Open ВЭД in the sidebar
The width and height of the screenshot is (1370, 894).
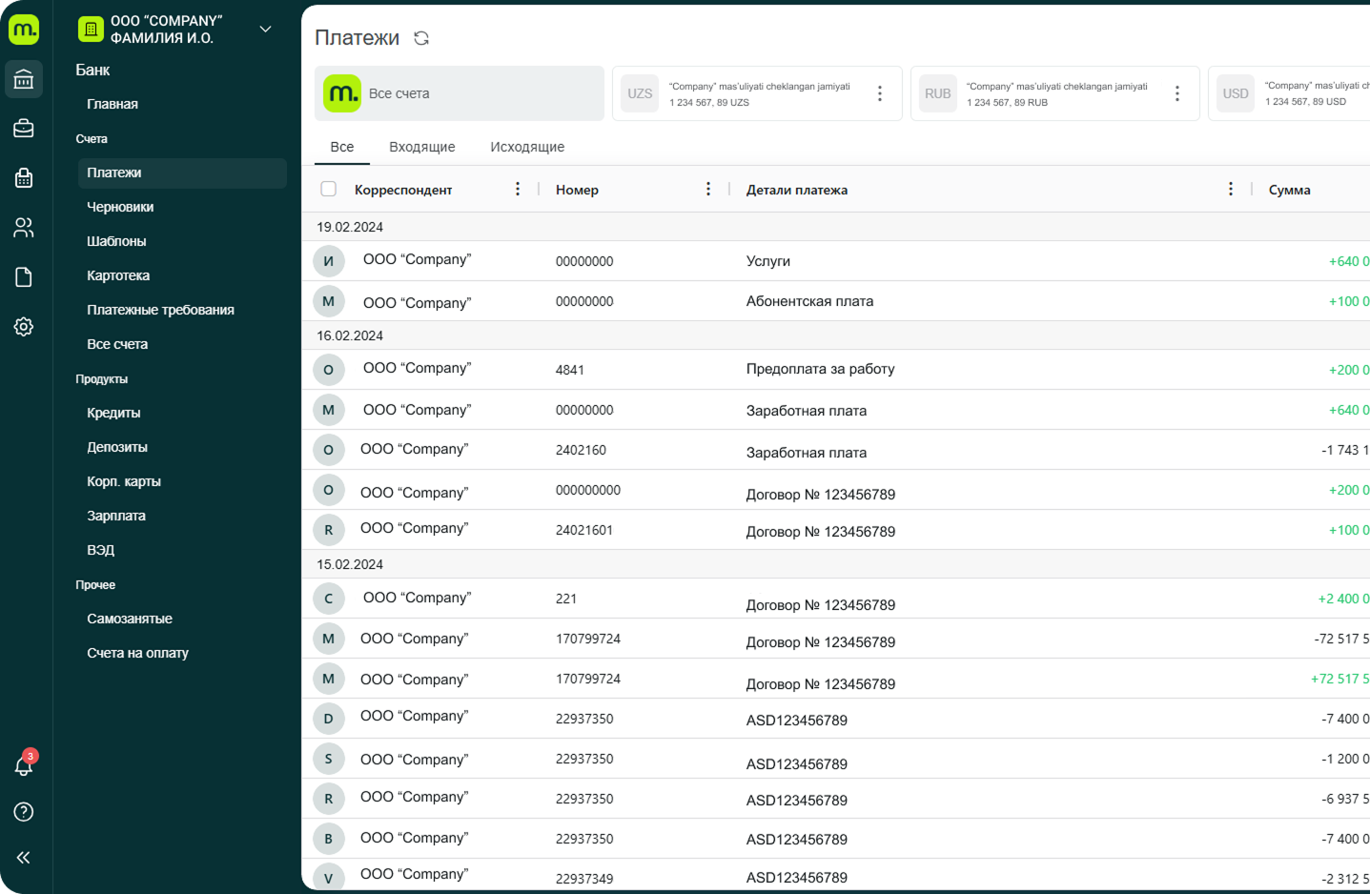tap(100, 550)
